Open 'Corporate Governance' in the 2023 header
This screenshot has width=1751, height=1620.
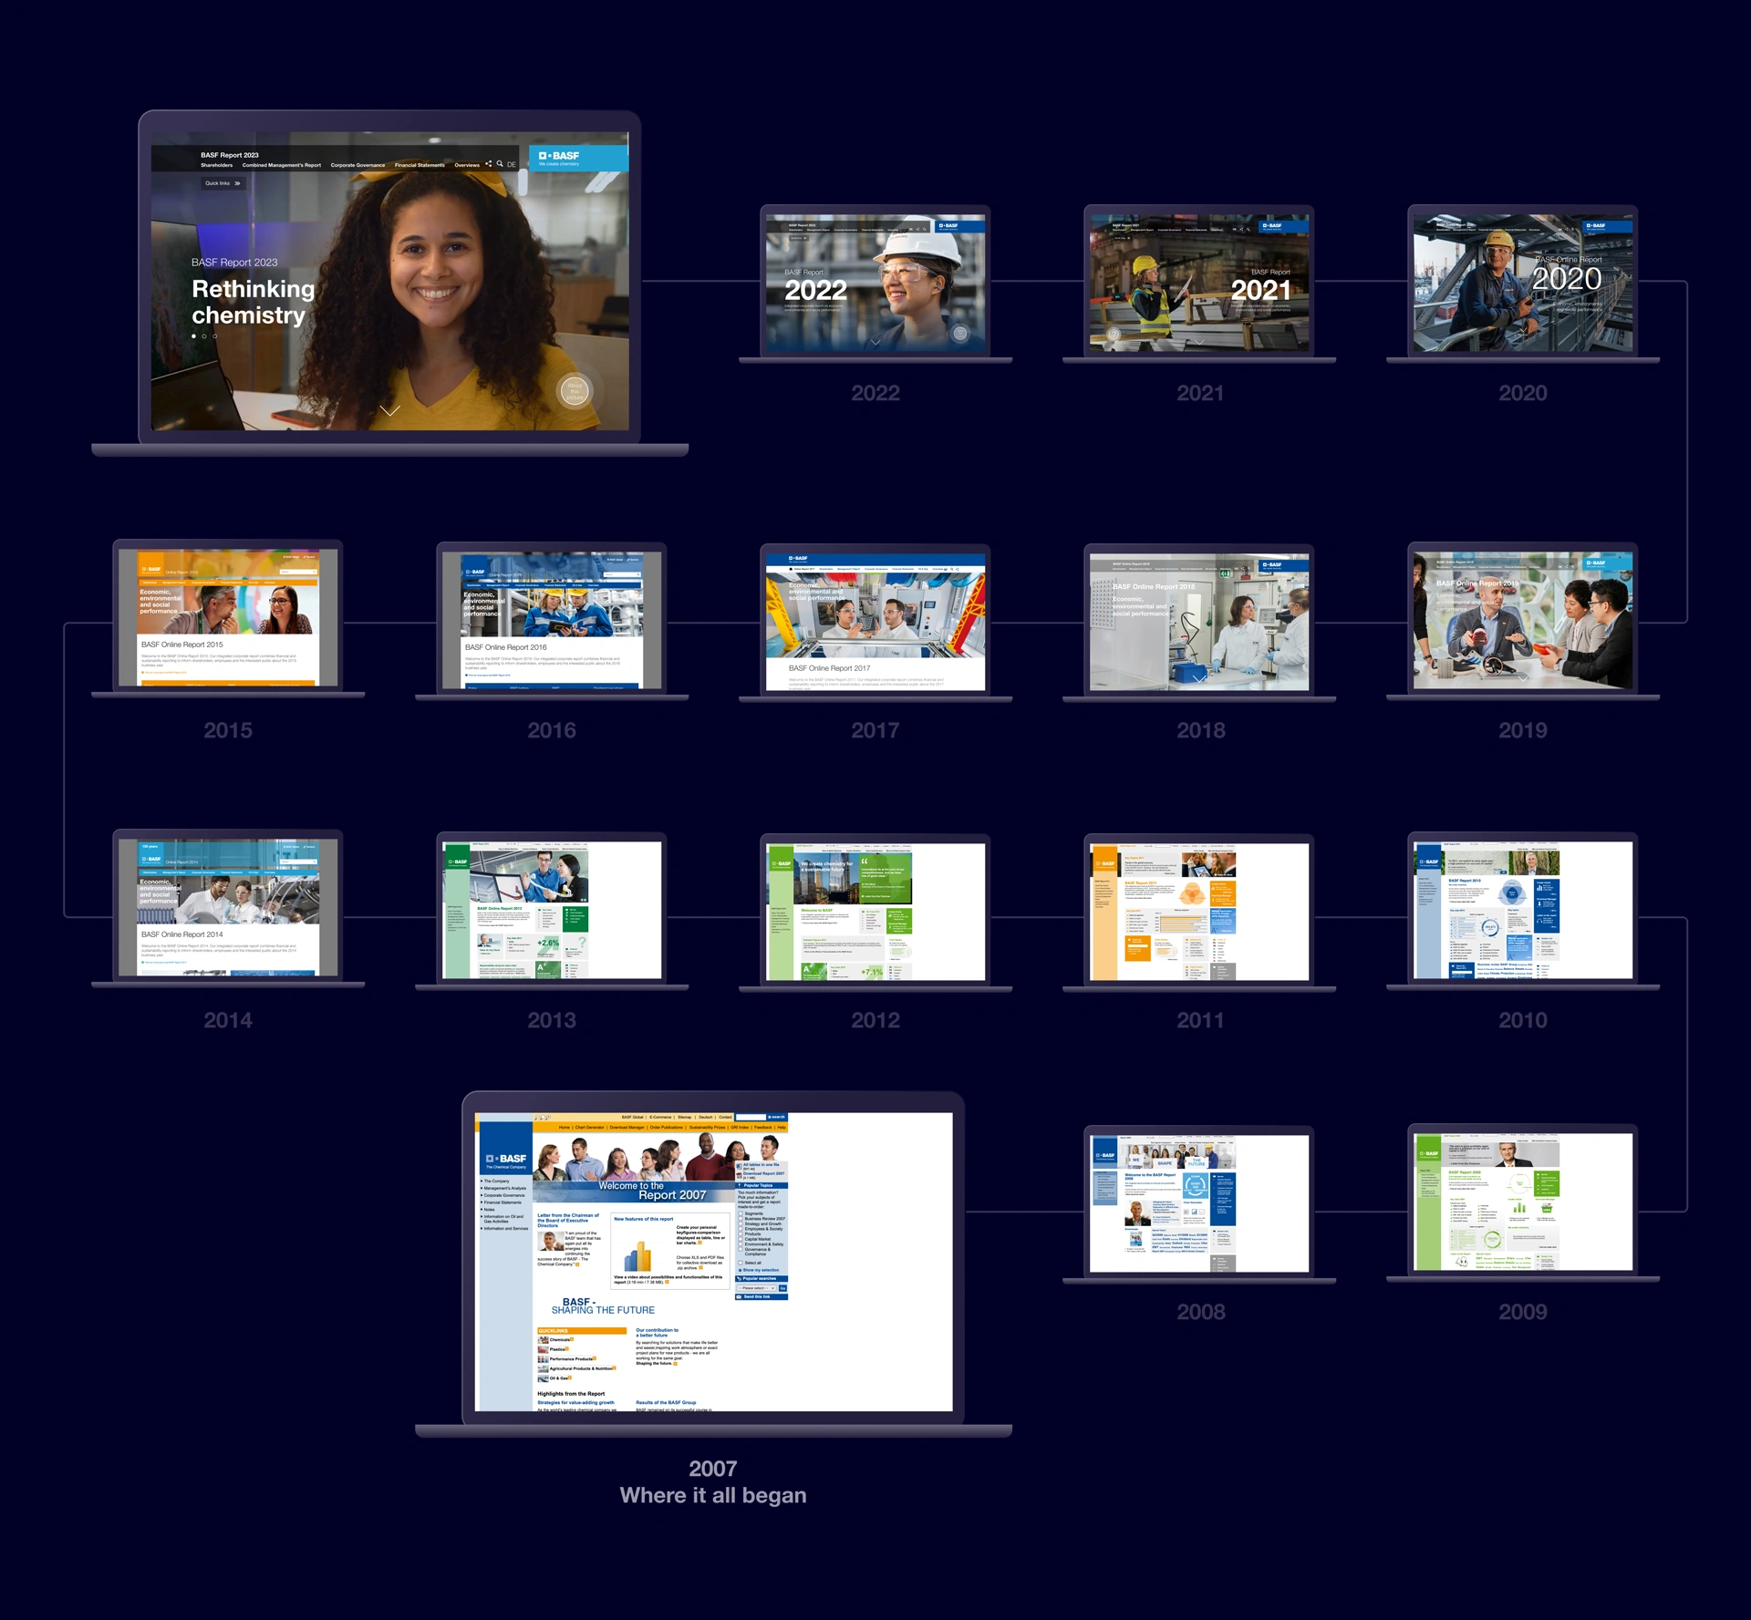357,165
